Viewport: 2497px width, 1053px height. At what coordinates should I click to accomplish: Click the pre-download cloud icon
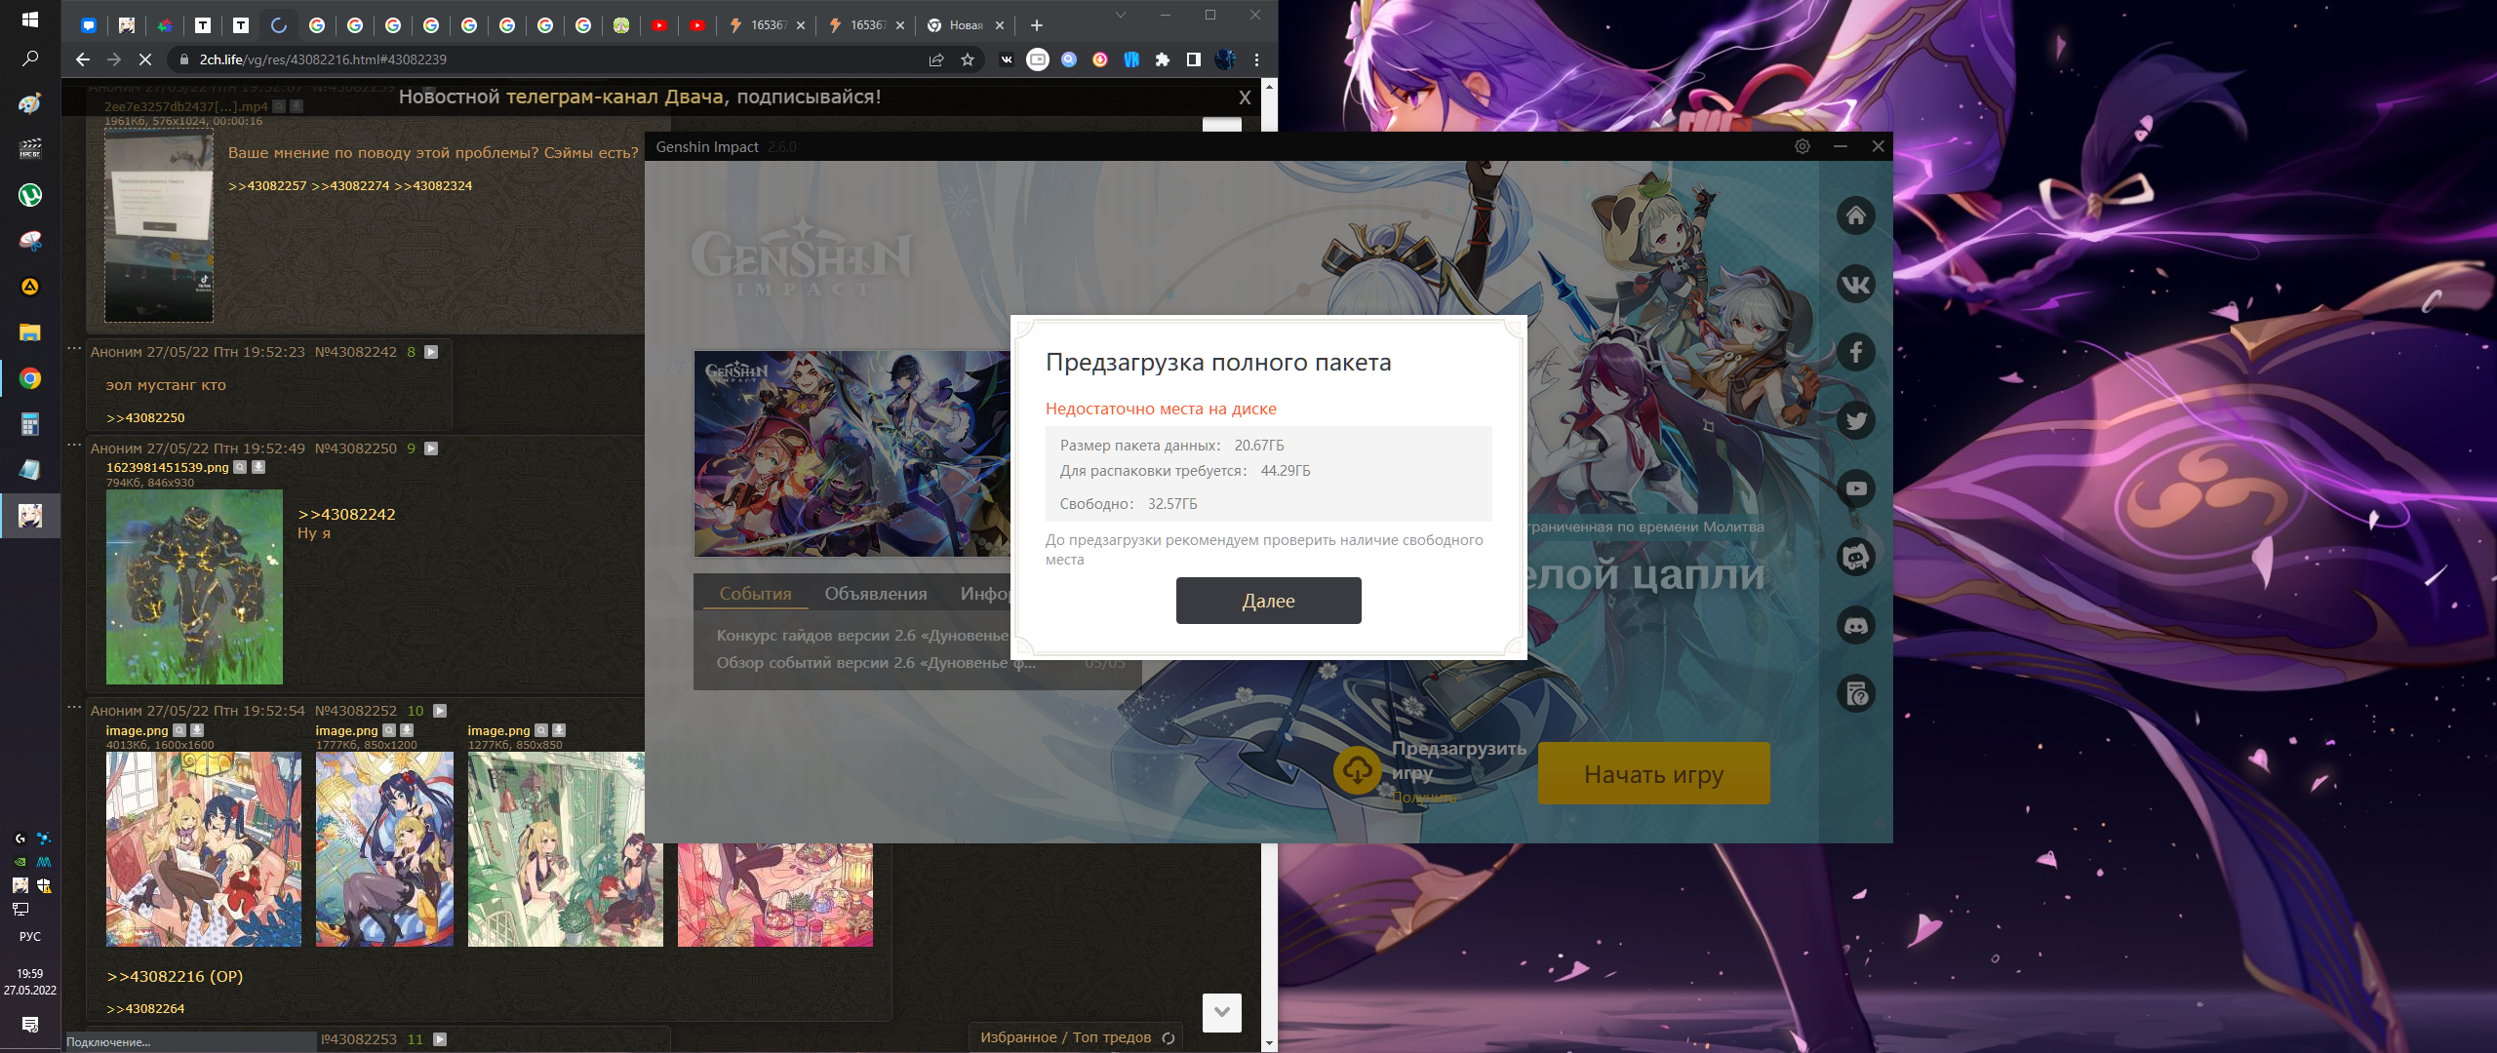(x=1357, y=771)
